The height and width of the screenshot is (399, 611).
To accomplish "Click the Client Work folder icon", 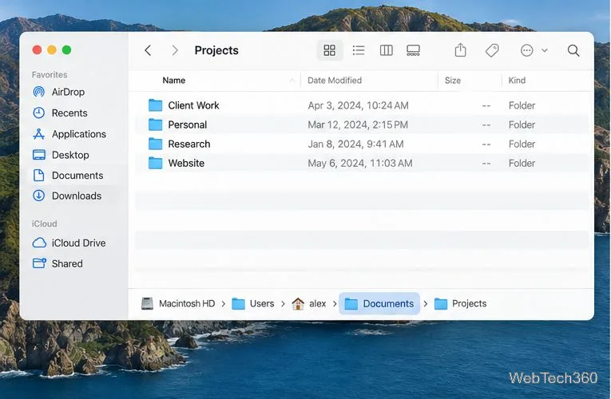I will click(155, 105).
